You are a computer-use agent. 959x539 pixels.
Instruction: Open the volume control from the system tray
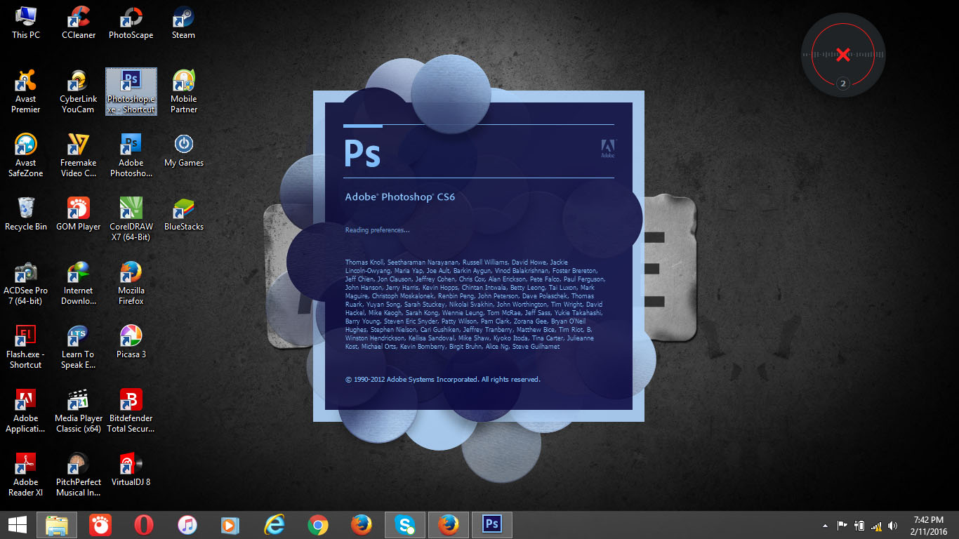(892, 524)
